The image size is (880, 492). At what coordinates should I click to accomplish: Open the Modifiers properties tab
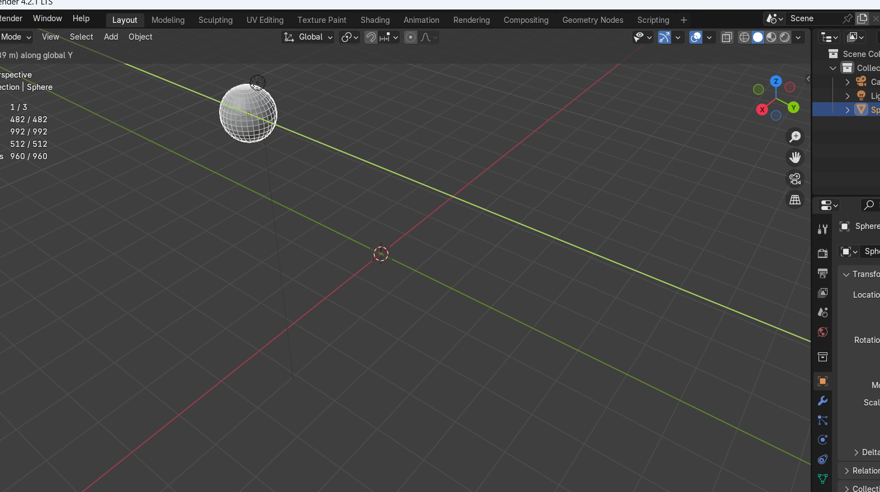pyautogui.click(x=822, y=401)
